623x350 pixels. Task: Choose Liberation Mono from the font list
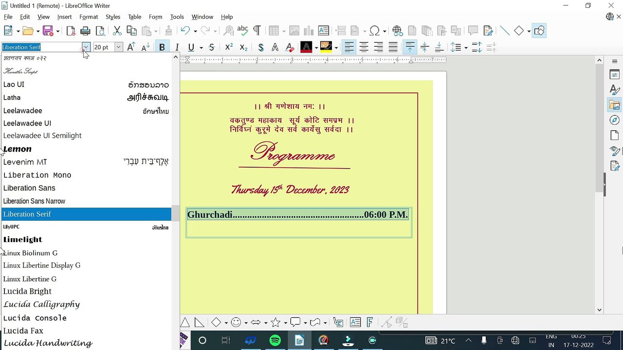pyautogui.click(x=86, y=175)
